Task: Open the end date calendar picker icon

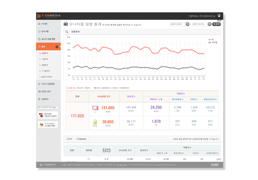Action: [209, 24]
